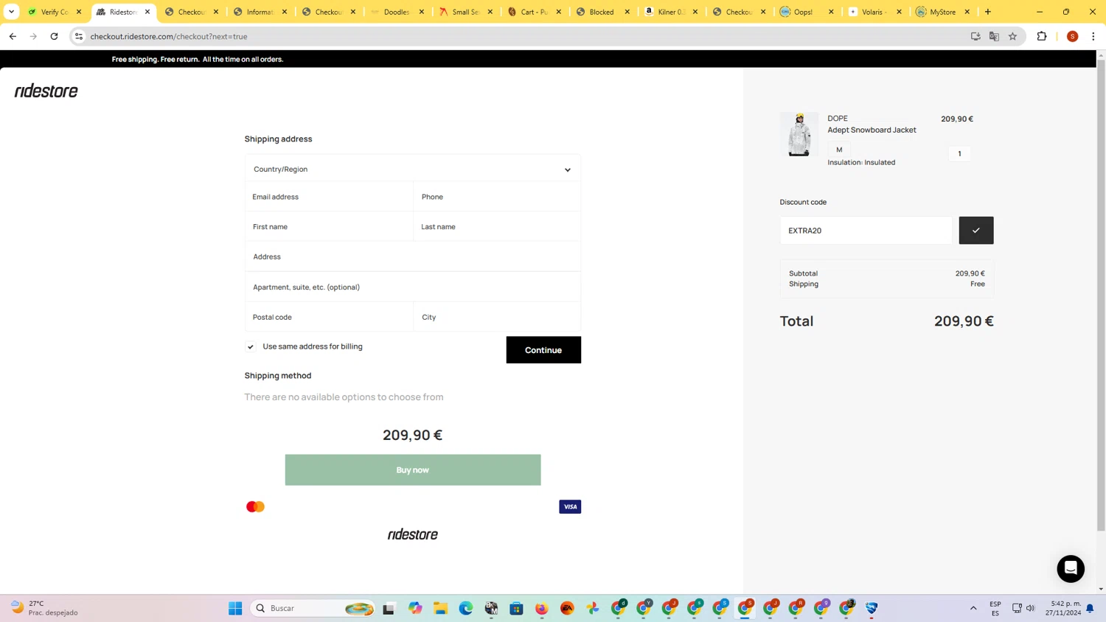Bookmark this page with the star icon
This screenshot has width=1106, height=622.
1012,36
